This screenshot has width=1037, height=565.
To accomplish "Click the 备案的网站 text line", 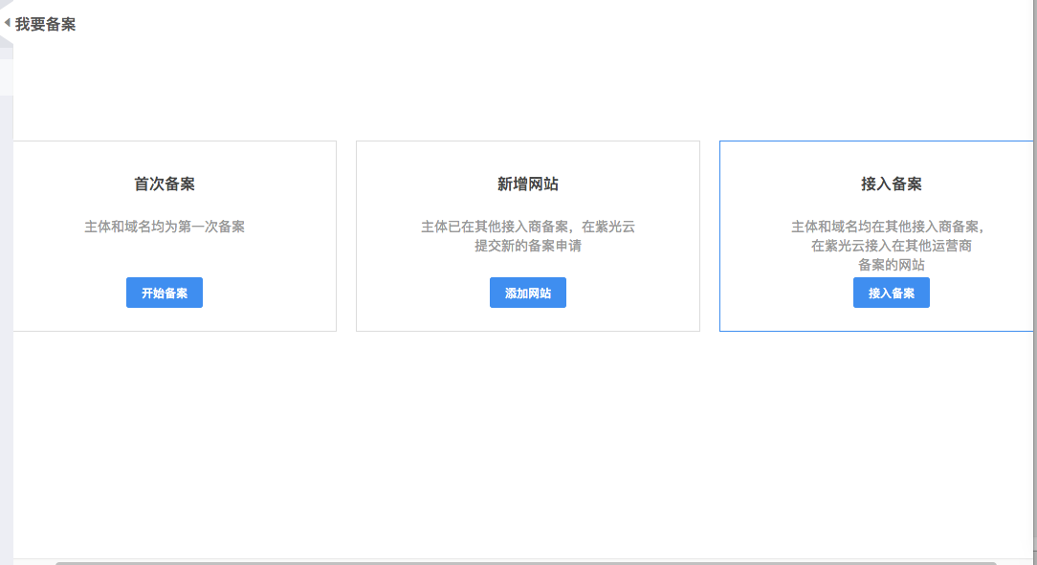I will (892, 265).
